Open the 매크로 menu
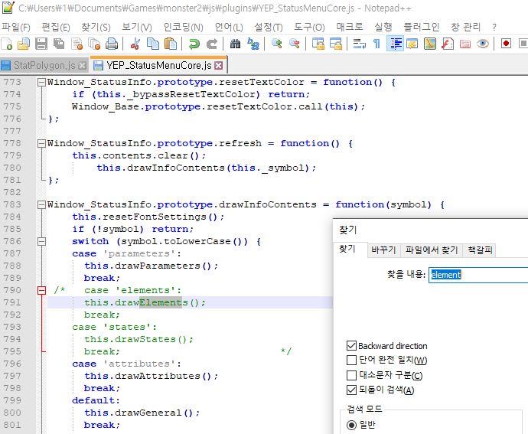Image resolution: width=528 pixels, height=434 pixels. [x=350, y=27]
